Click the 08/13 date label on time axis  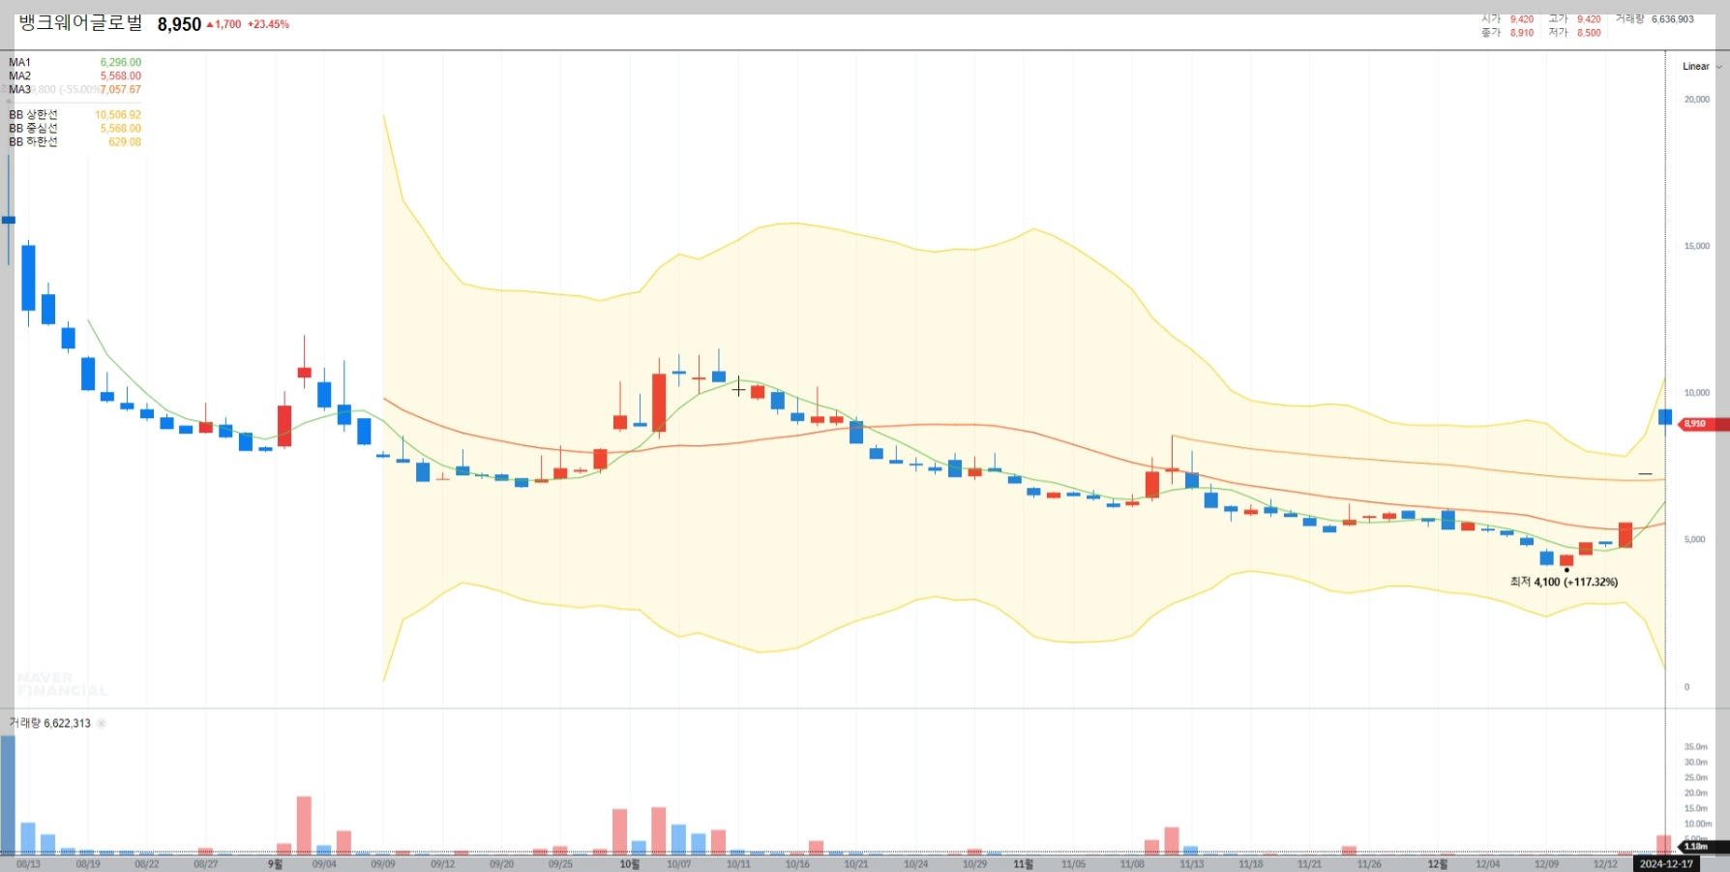pos(29,864)
